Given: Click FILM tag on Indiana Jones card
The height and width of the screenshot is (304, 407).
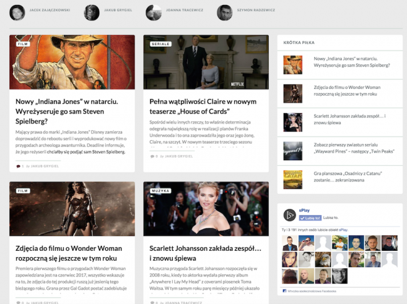Looking at the screenshot, I should pos(23,44).
